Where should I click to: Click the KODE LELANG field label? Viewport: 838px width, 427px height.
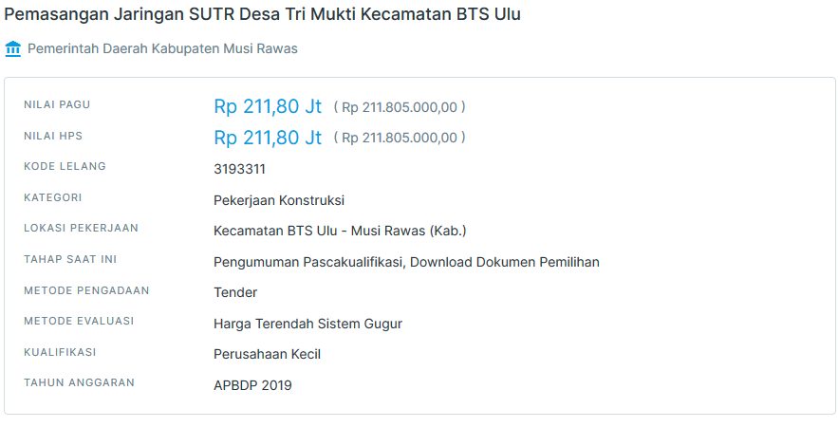(x=65, y=166)
